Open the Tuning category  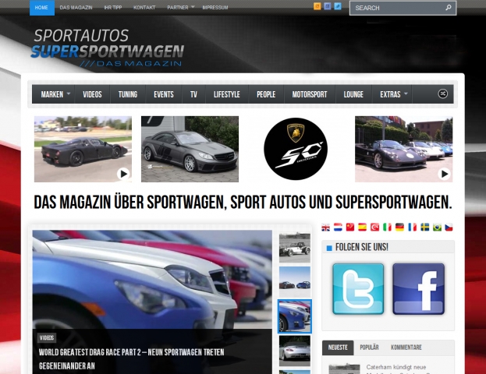pyautogui.click(x=128, y=94)
